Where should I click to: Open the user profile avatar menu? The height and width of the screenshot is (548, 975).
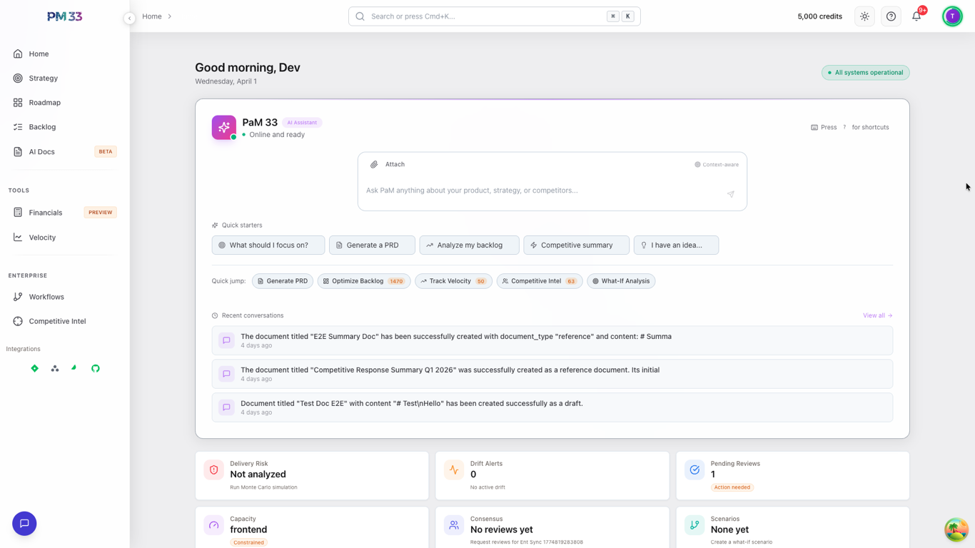(952, 16)
